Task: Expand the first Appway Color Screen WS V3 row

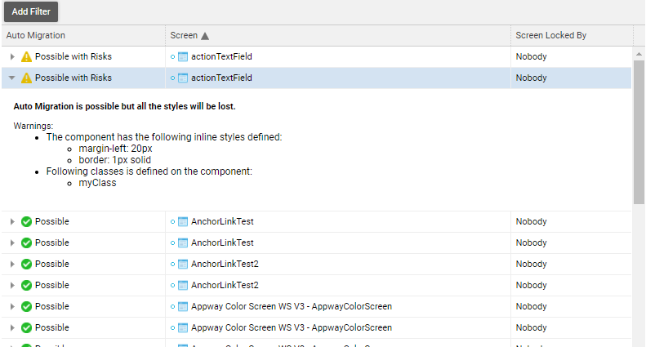Action: [12, 307]
